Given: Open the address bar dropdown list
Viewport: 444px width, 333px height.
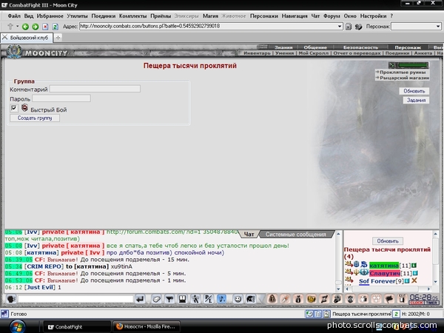Looking at the screenshot, I should point(340,27).
